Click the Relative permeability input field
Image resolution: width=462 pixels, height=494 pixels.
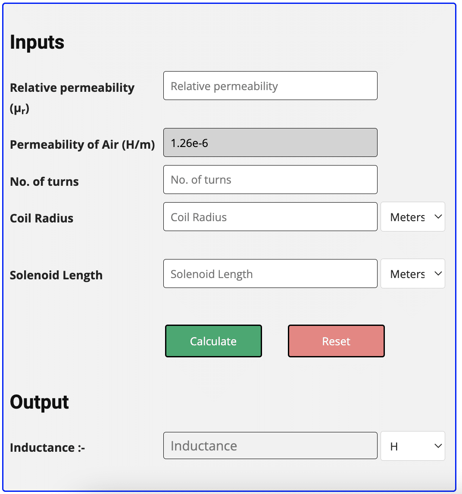pos(270,85)
